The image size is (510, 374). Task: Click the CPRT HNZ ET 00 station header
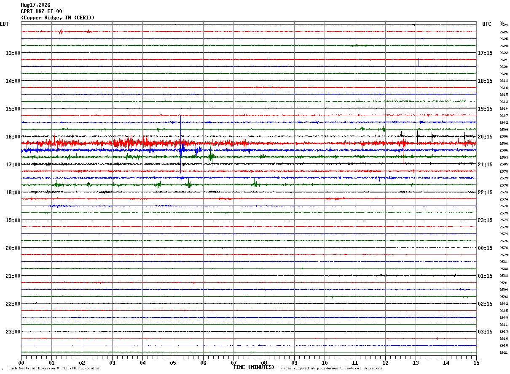pos(41,11)
